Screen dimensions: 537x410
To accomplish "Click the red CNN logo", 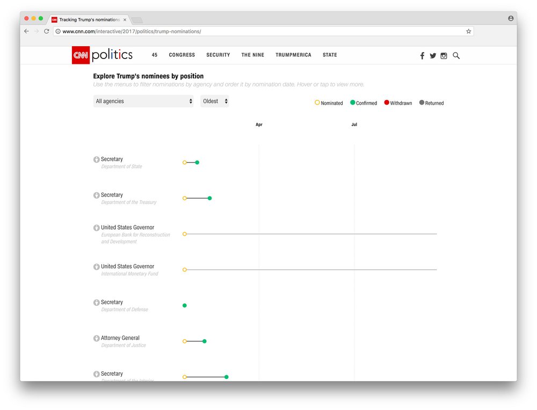I will tap(81, 55).
